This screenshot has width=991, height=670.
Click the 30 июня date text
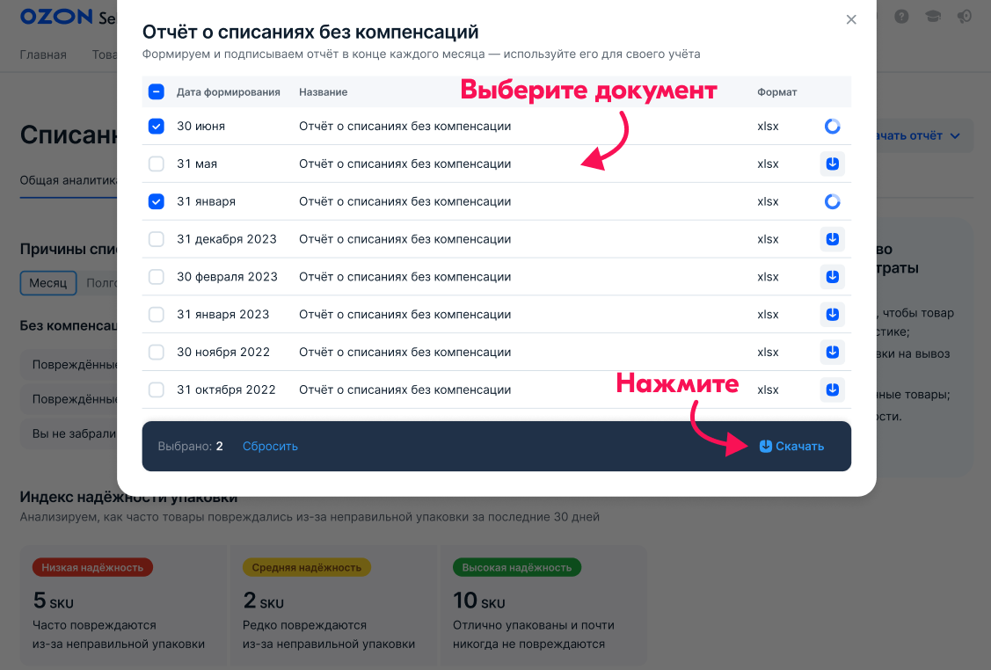coord(201,127)
